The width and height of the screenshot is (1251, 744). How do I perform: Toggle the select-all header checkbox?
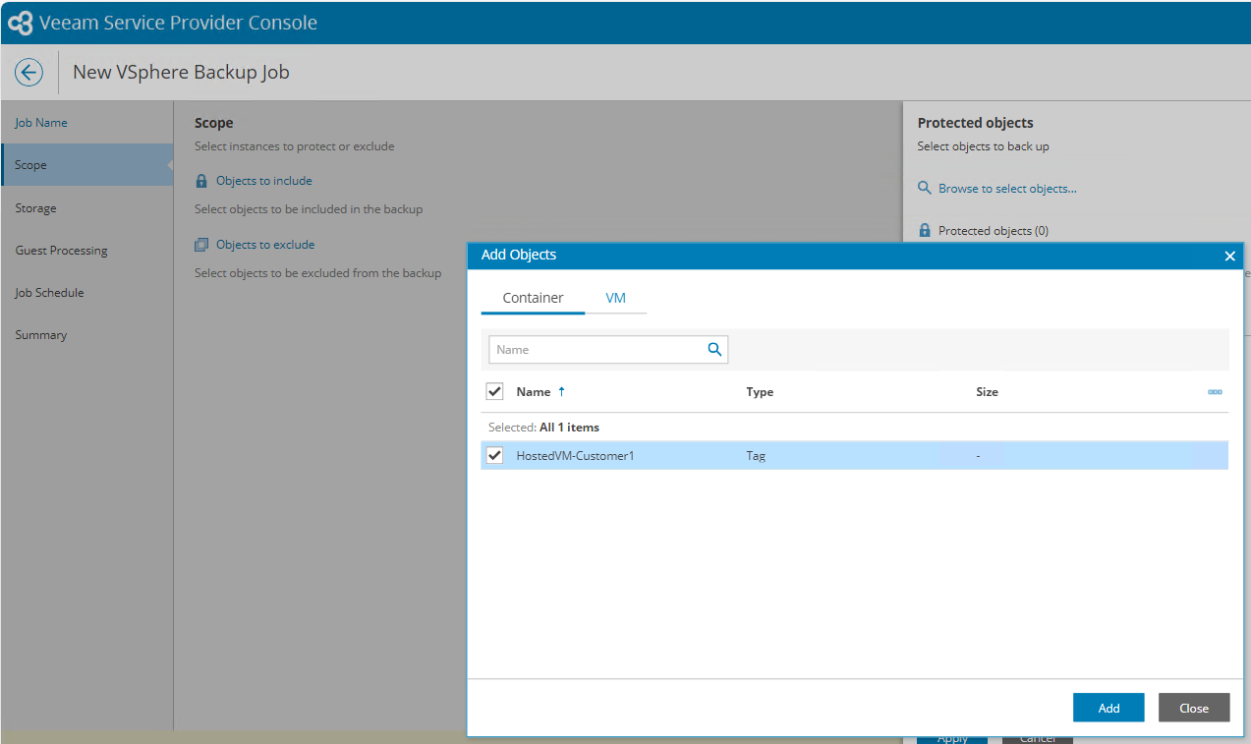click(495, 391)
